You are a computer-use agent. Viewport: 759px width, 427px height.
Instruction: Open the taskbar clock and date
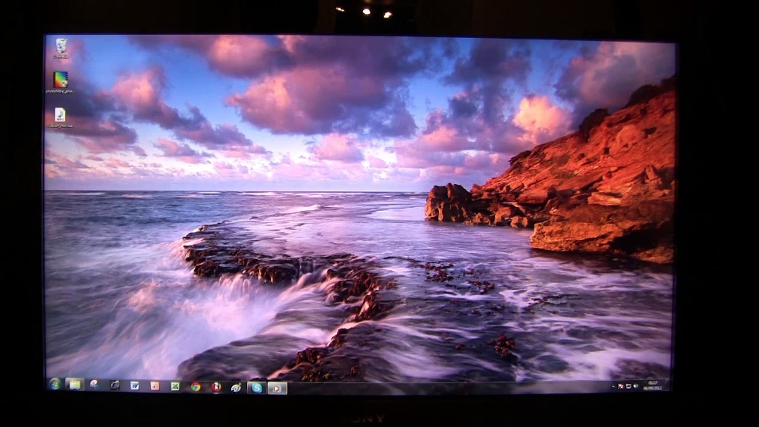coord(652,385)
